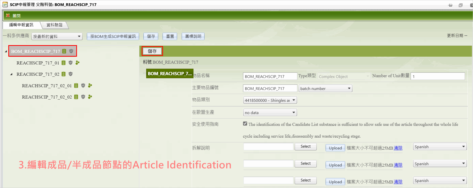Click the Number of Unit數量 input field
Screen dimensions: 473x188
(x=438, y=76)
